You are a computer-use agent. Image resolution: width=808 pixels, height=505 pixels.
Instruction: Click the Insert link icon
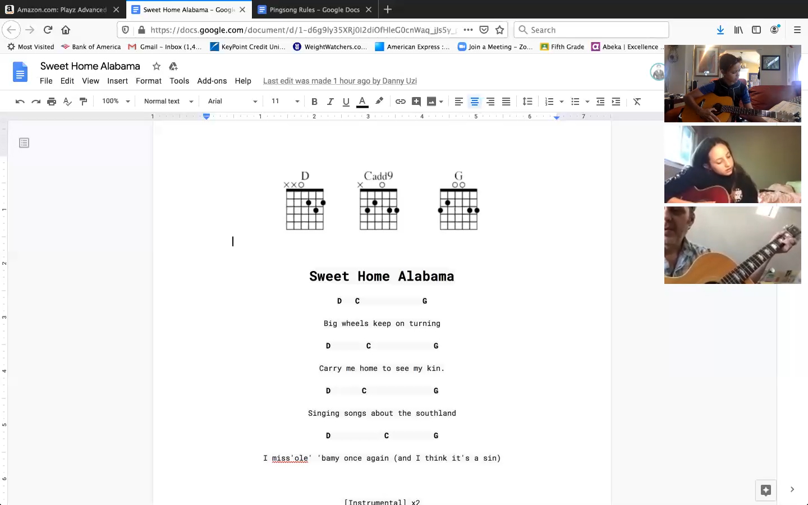pos(400,102)
